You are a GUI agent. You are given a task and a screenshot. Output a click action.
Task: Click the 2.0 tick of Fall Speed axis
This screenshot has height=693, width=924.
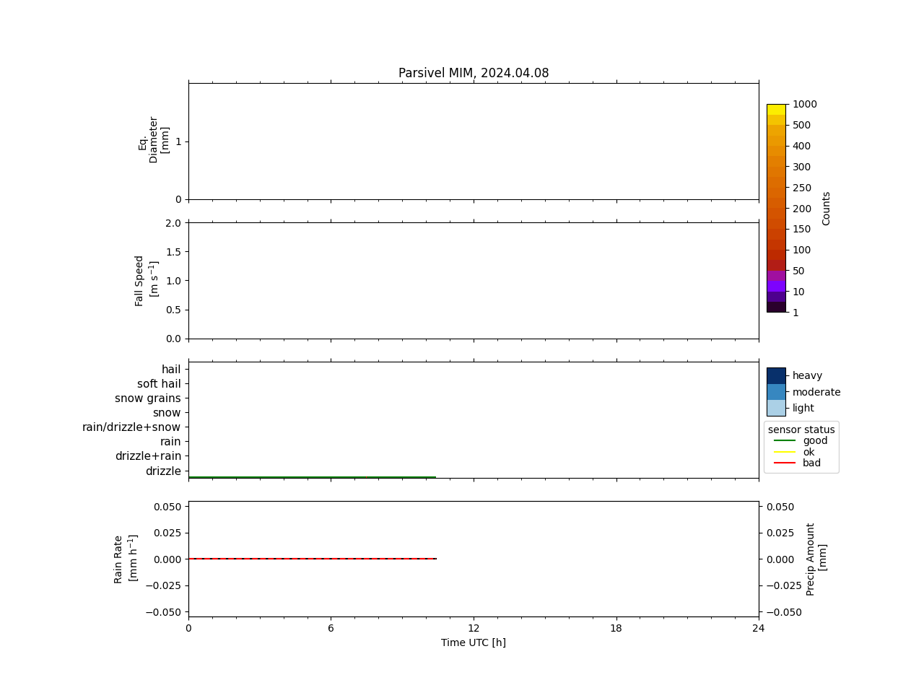tap(173, 223)
